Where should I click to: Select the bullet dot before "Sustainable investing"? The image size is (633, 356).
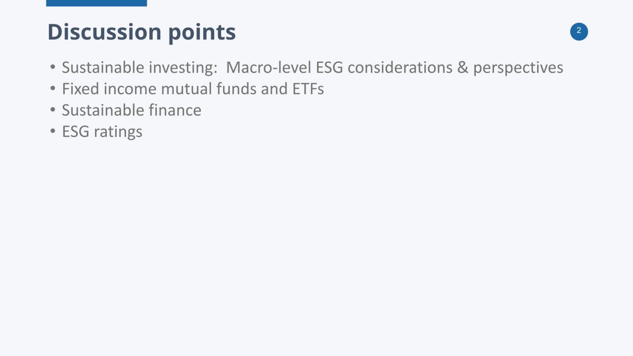53,67
